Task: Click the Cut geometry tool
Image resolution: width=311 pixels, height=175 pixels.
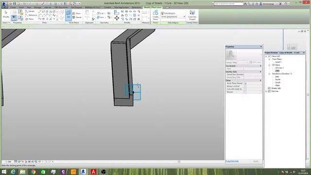Action: click(x=101, y=13)
